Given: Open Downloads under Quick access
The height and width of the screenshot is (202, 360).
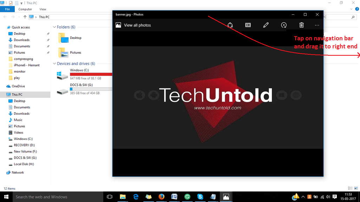Looking at the screenshot, I should tap(19, 40).
